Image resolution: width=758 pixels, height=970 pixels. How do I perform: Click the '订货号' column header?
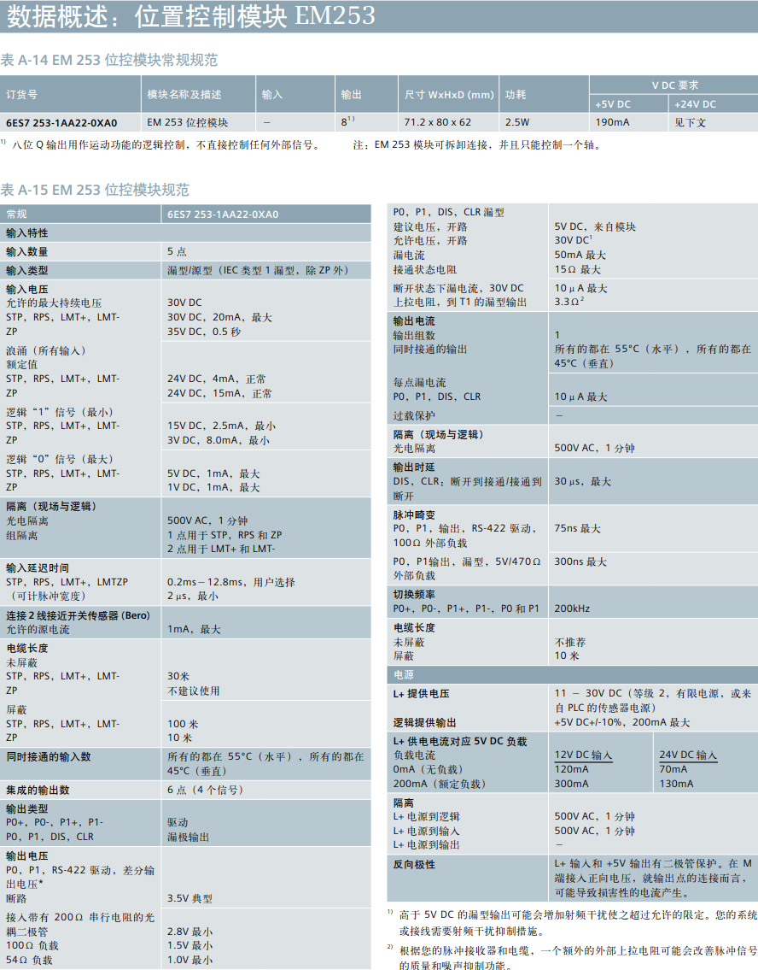click(x=21, y=95)
